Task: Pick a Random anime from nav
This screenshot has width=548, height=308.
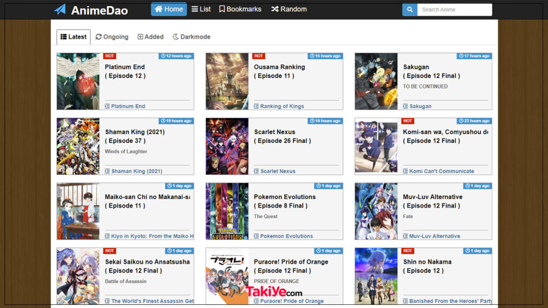Action: [x=289, y=9]
